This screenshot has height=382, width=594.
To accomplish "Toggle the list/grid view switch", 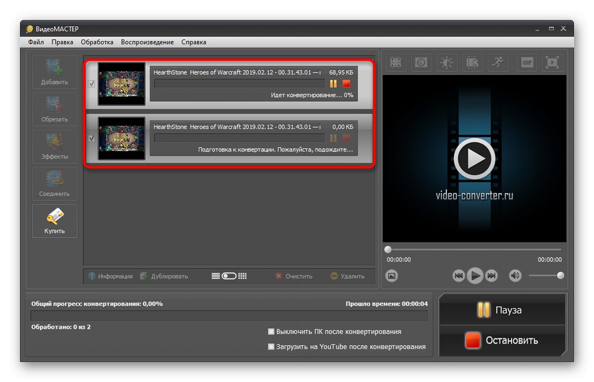I will [x=229, y=276].
